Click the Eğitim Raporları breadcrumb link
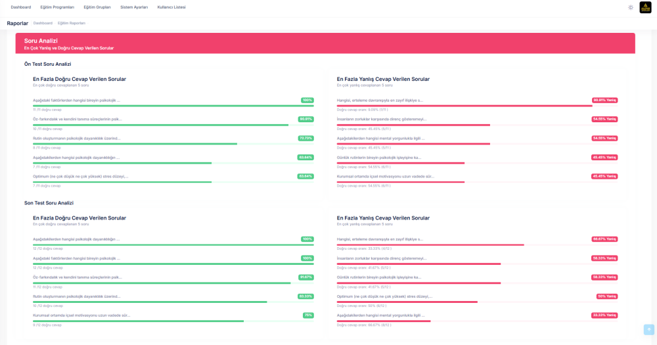657x345 pixels. [x=72, y=23]
